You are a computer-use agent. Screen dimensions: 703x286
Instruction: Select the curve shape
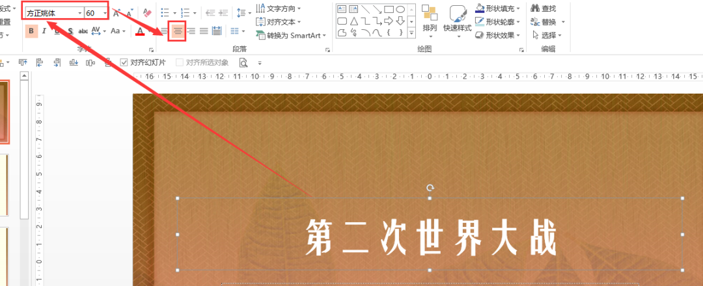[x=377, y=32]
